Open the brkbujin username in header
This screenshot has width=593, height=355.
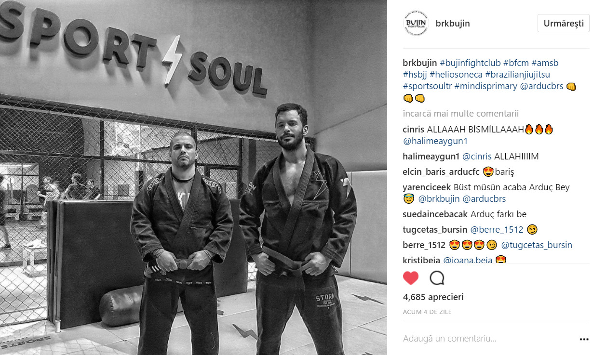click(452, 23)
